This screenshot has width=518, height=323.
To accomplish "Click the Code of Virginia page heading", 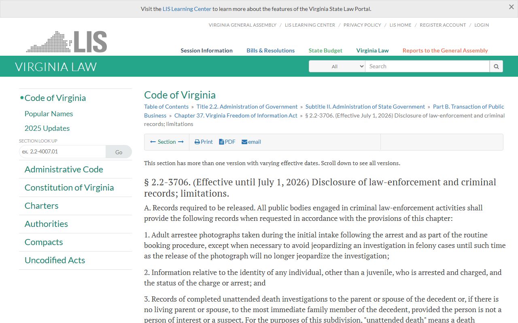I will point(180,95).
